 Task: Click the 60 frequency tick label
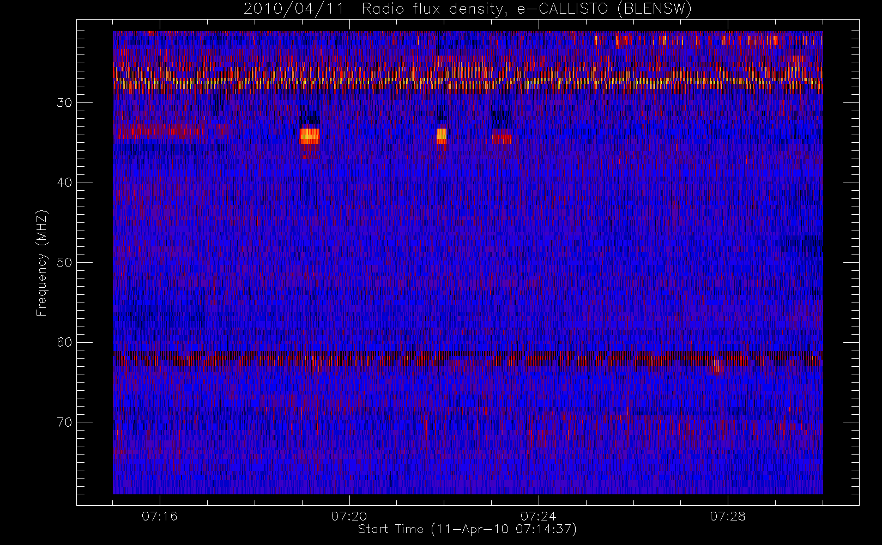tap(64, 342)
